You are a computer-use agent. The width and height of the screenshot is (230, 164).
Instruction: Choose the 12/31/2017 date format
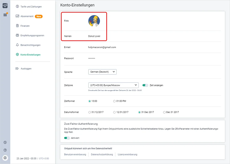(114, 112)
